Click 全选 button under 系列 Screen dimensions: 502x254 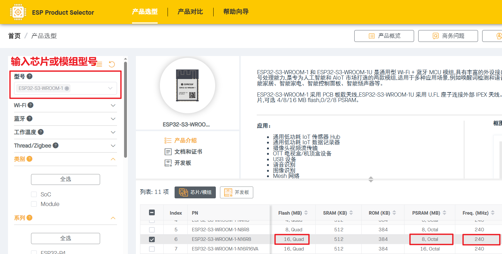tap(66, 238)
